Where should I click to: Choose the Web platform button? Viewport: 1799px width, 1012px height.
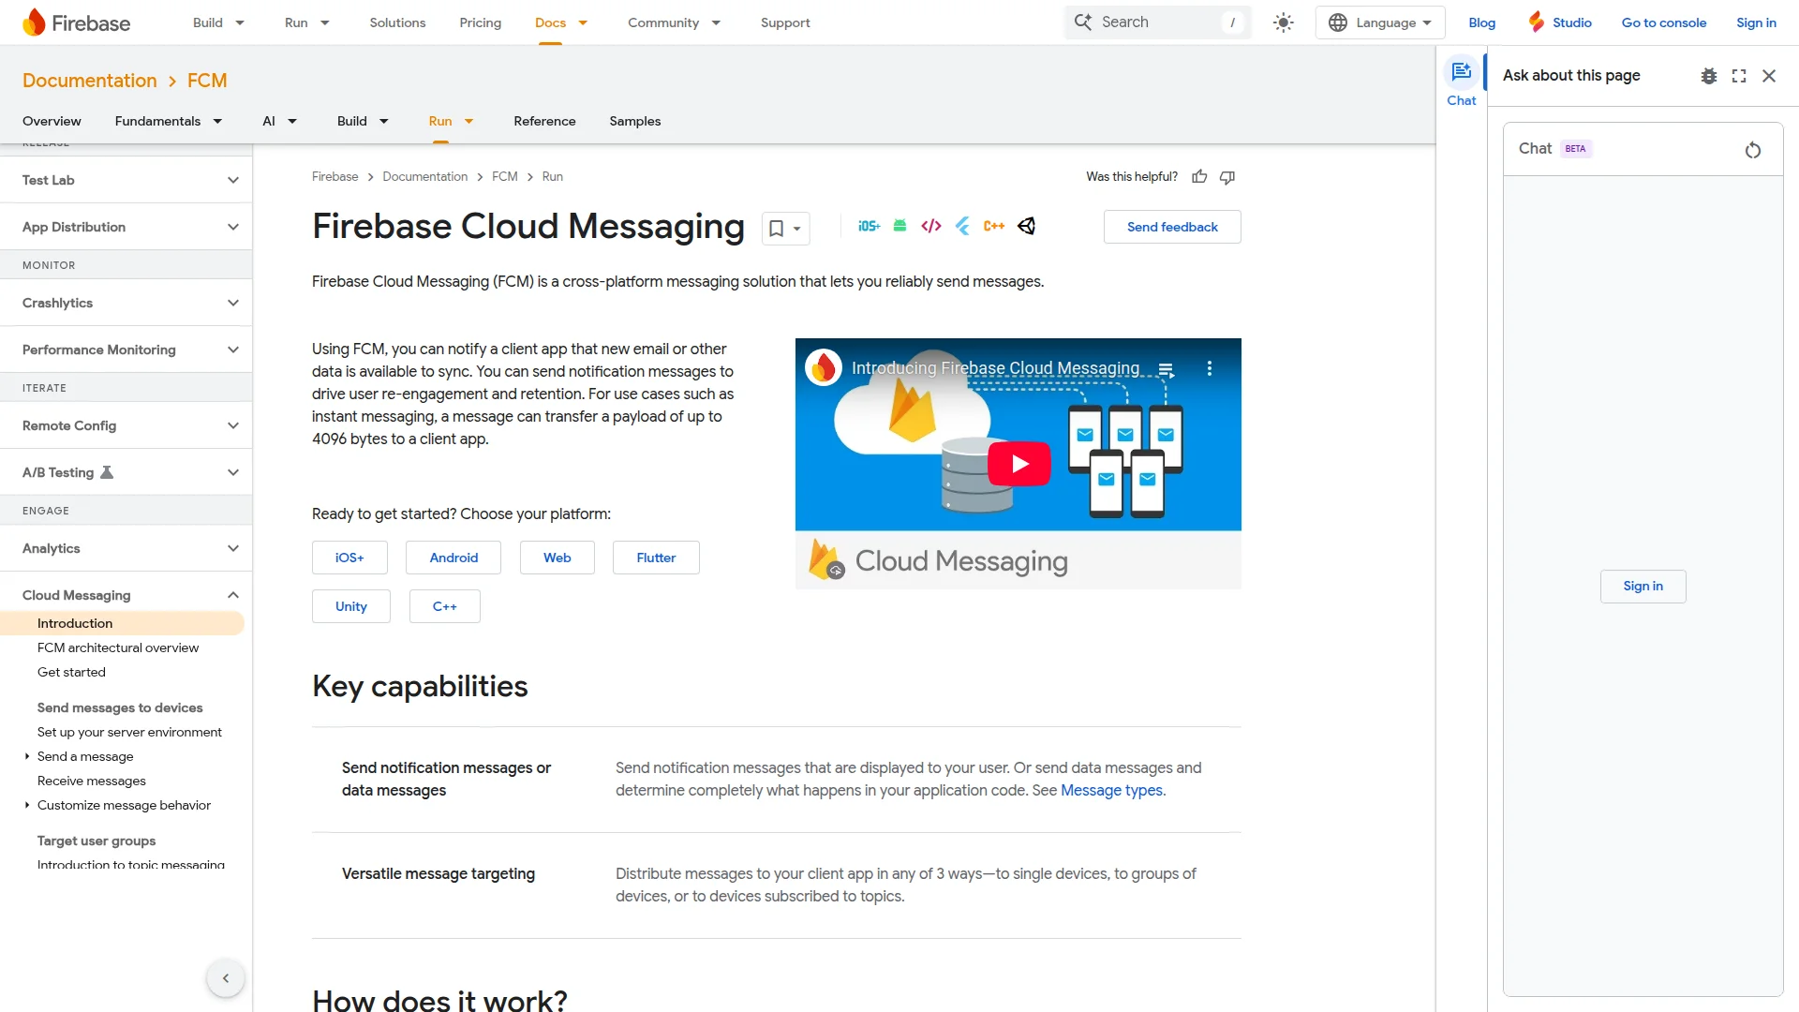[x=557, y=558]
